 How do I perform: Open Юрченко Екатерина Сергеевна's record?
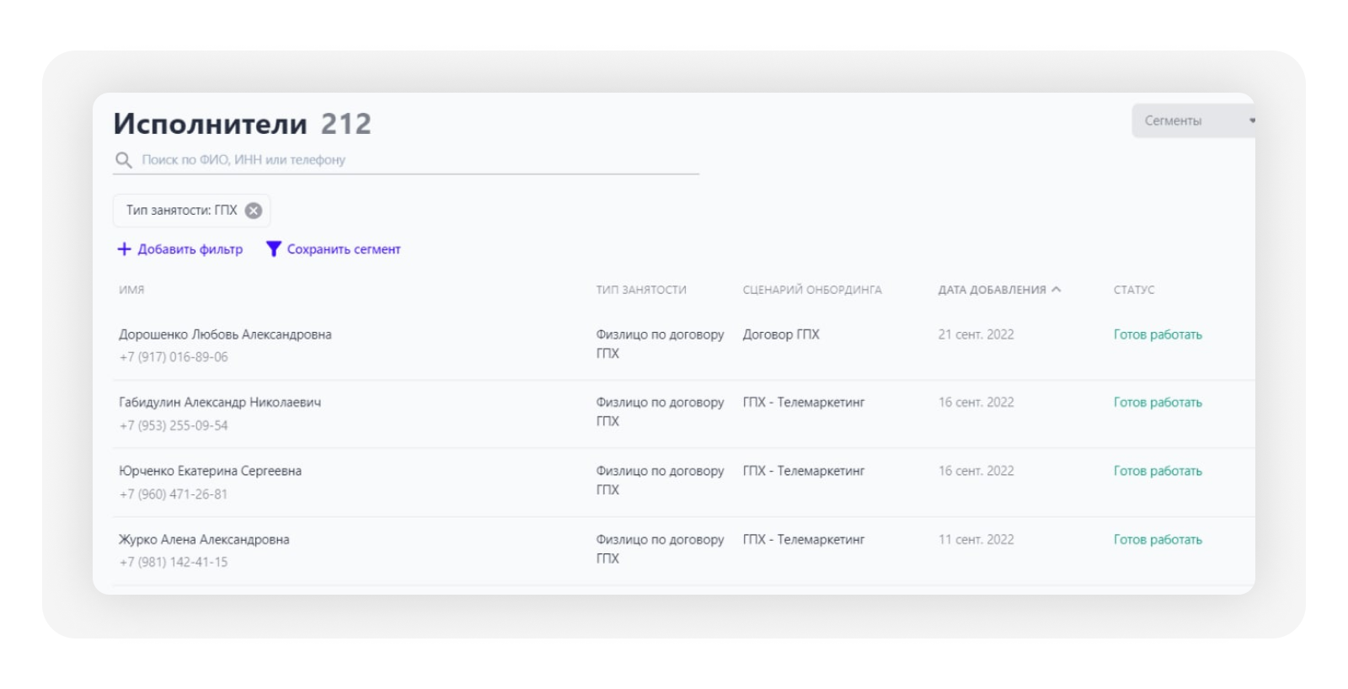pyautogui.click(x=210, y=471)
